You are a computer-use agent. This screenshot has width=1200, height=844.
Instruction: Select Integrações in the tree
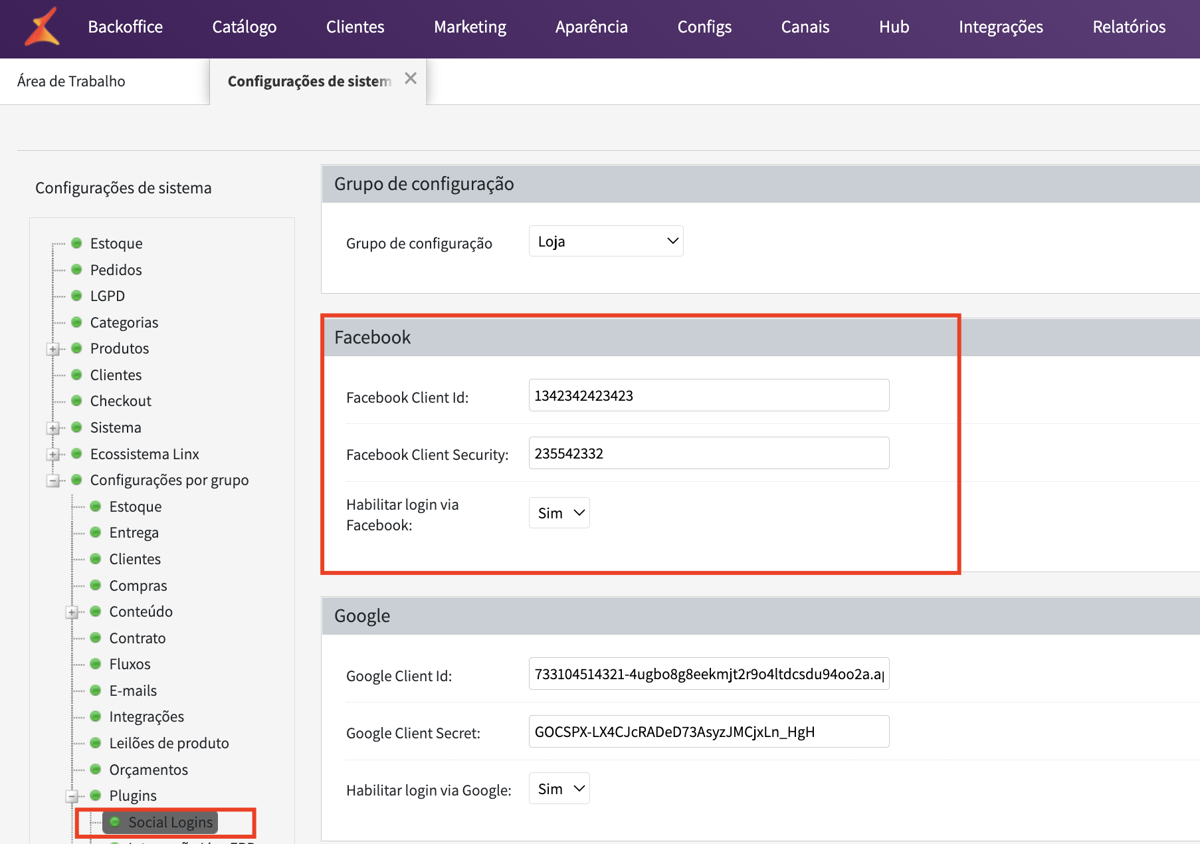(147, 716)
